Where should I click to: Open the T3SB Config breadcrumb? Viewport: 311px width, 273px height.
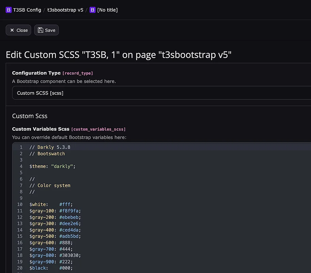(x=27, y=10)
